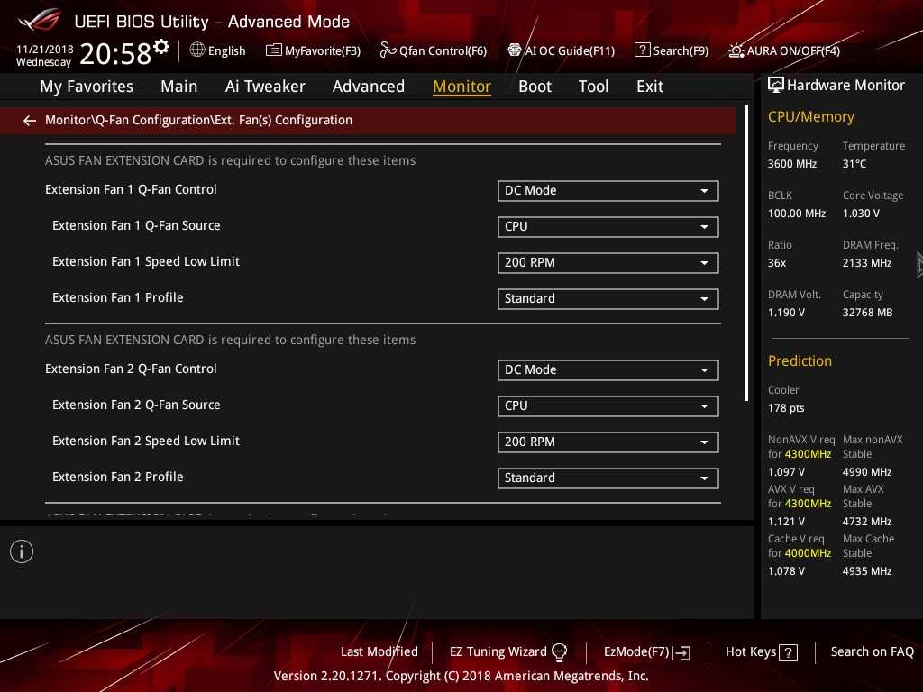Collapse the Hardware Monitor side panel arrow

click(x=918, y=263)
